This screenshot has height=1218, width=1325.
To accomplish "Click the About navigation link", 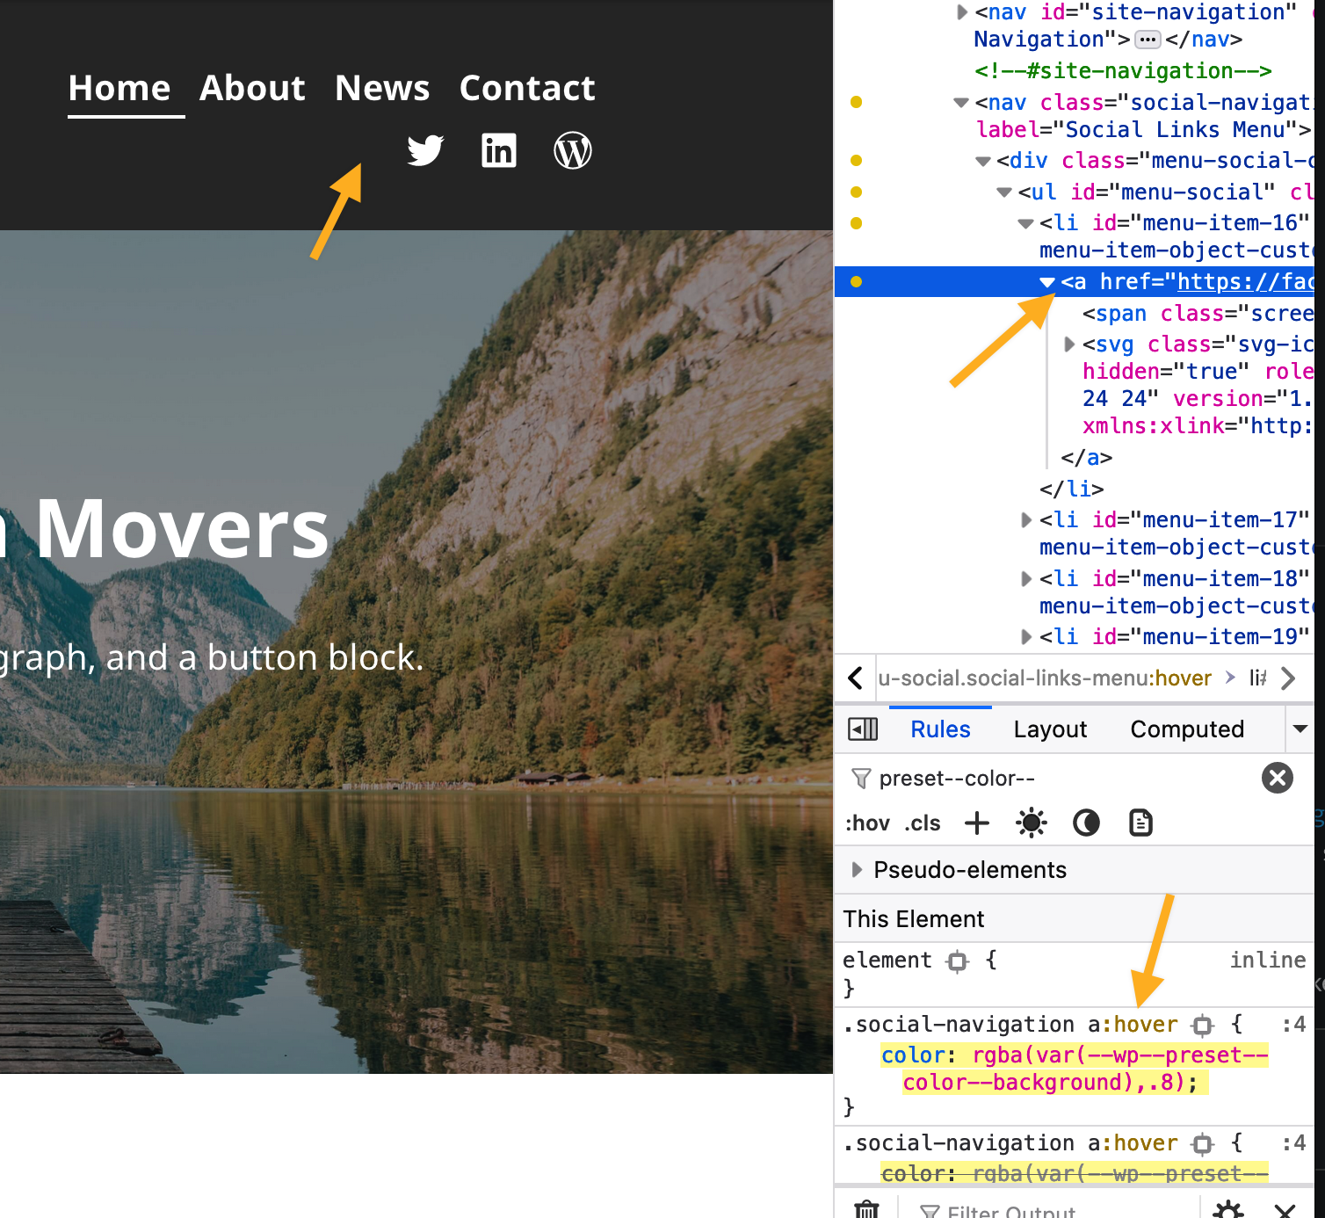I will [251, 88].
